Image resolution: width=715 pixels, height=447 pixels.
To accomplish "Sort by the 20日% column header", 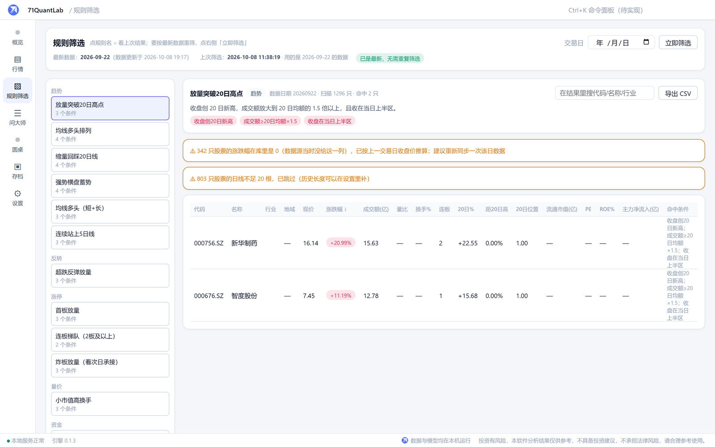I will [466, 209].
